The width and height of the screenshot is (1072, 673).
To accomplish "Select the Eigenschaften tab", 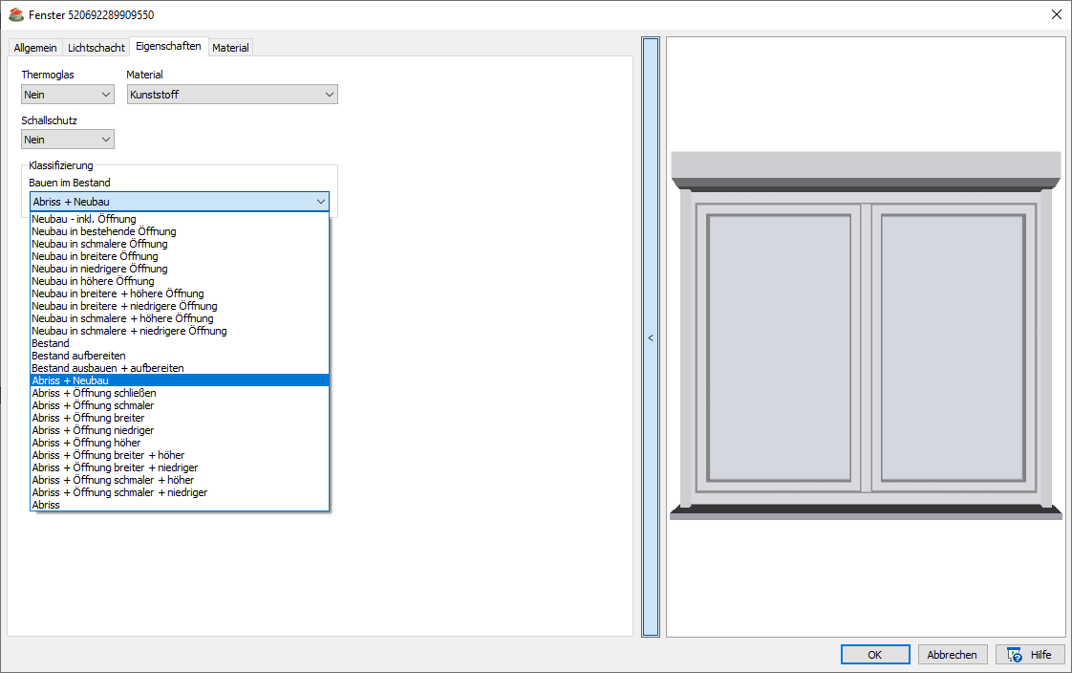I will click(x=168, y=46).
